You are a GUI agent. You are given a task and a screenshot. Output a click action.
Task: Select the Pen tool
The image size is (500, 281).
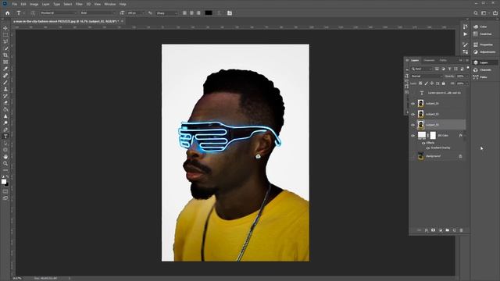click(x=5, y=130)
